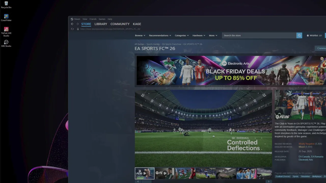
Task: Click the main Controlled Deflections video preview
Action: [x=203, y=128]
